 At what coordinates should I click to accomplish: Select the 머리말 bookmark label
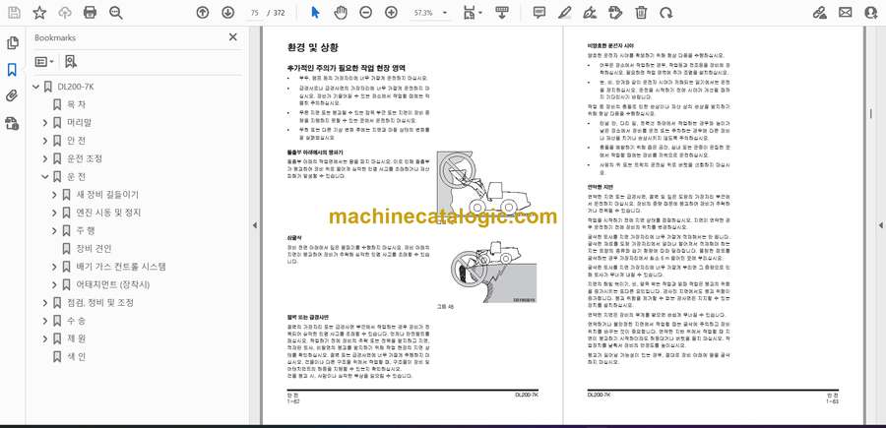pyautogui.click(x=79, y=123)
